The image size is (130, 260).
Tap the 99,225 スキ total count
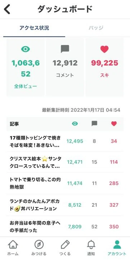tap(105, 63)
